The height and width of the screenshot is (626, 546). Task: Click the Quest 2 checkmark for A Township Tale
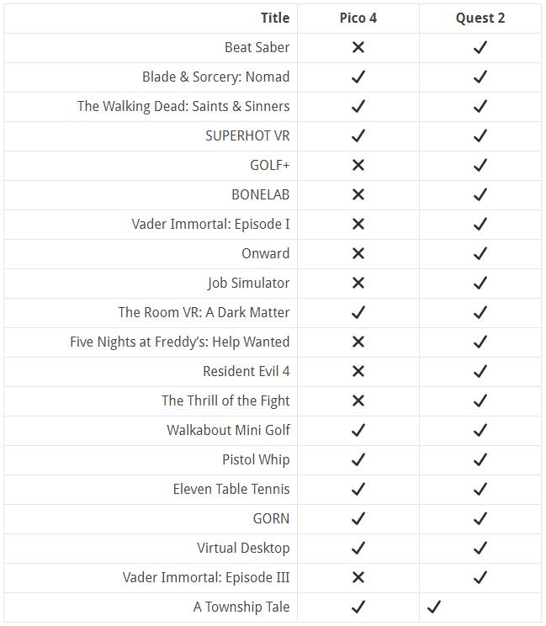(x=434, y=607)
